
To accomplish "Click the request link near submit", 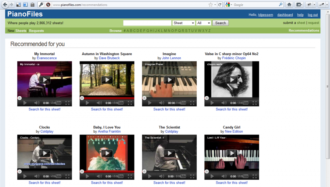I will [313, 23].
